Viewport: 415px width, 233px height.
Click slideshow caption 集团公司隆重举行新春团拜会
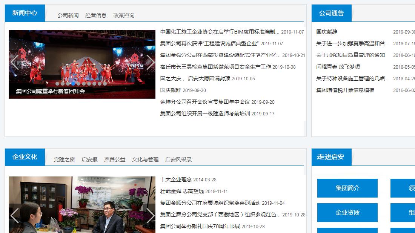[50, 91]
